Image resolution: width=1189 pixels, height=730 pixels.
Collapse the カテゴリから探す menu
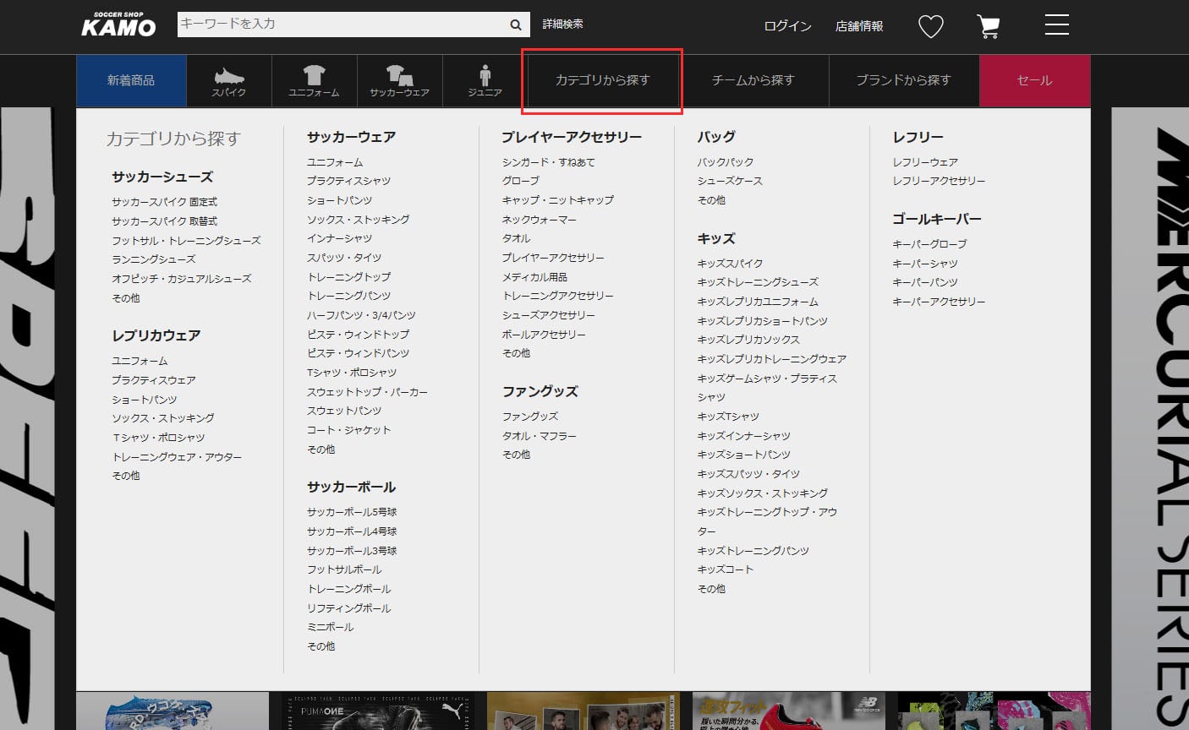tap(602, 80)
